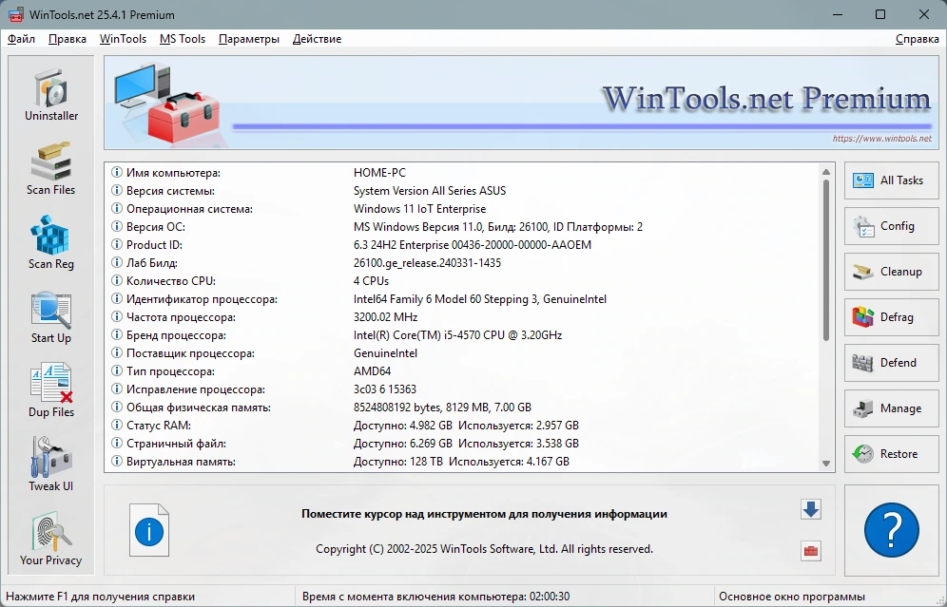Click the info icon beside Тип процессора
This screenshot has height=607, width=947.
[117, 371]
